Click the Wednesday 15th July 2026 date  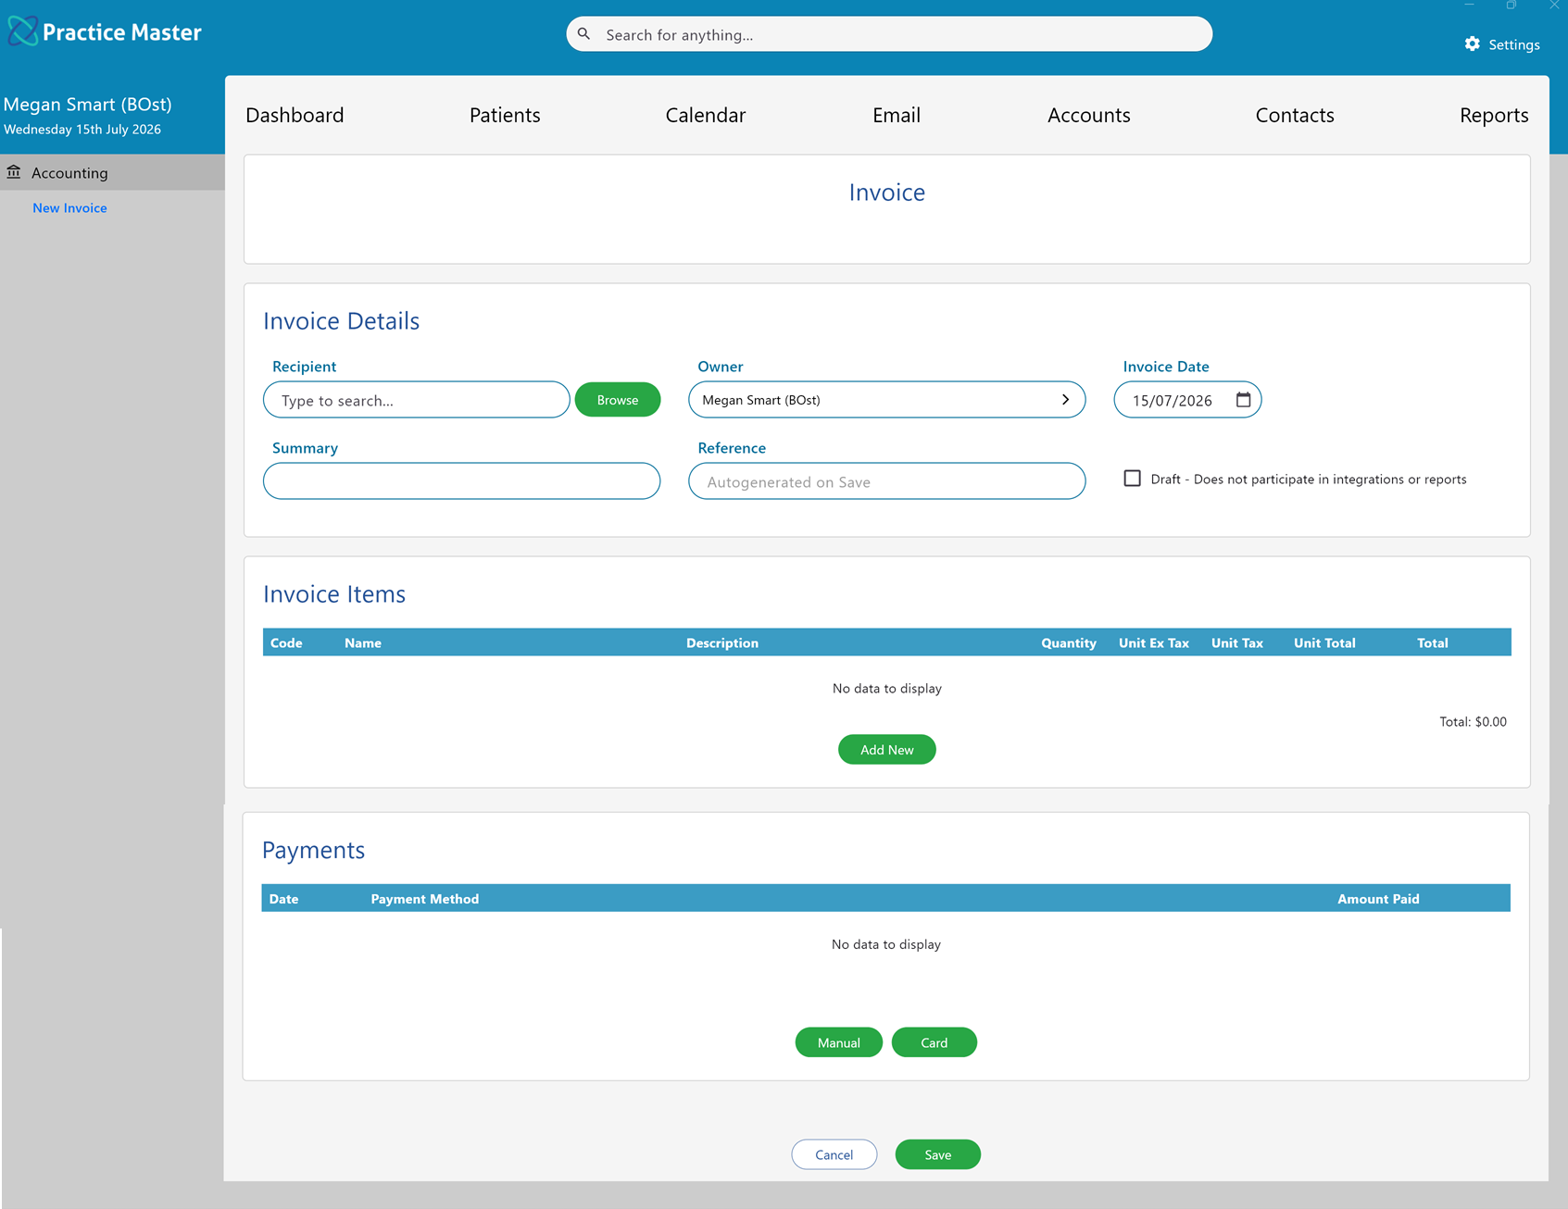tap(82, 130)
